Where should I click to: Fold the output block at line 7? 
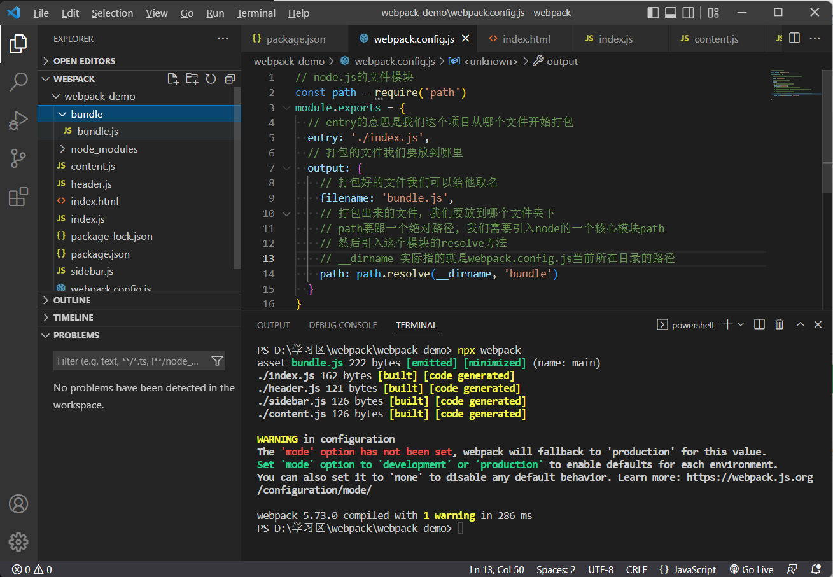(286, 168)
